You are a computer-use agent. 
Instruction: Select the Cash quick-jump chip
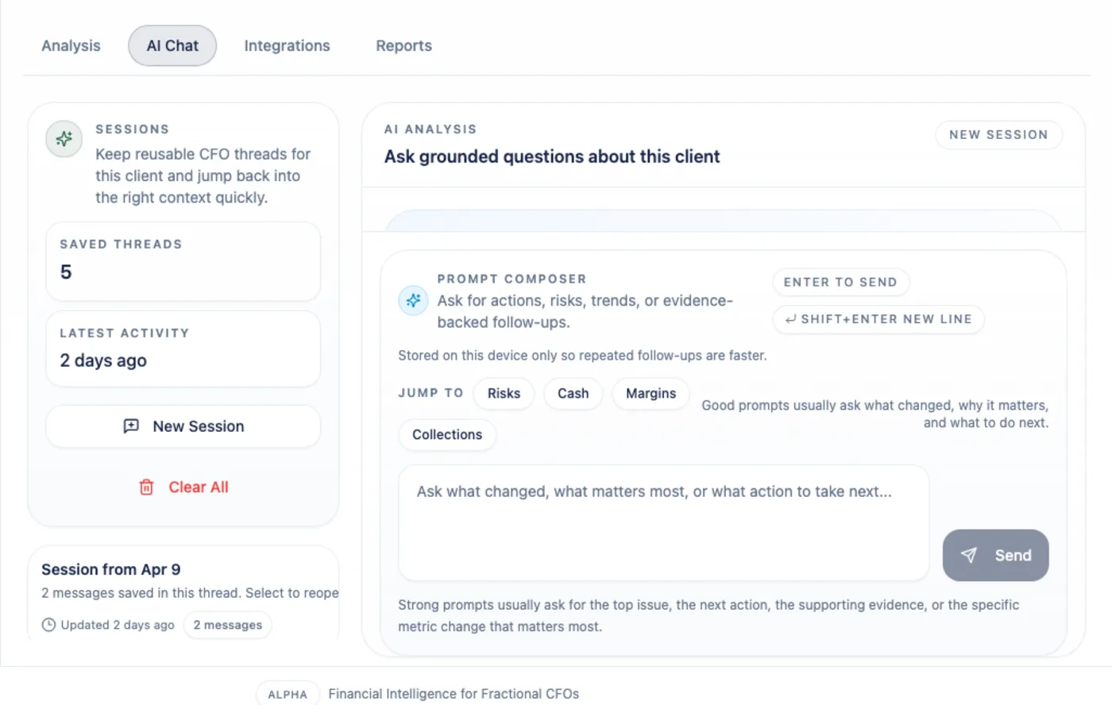(573, 393)
